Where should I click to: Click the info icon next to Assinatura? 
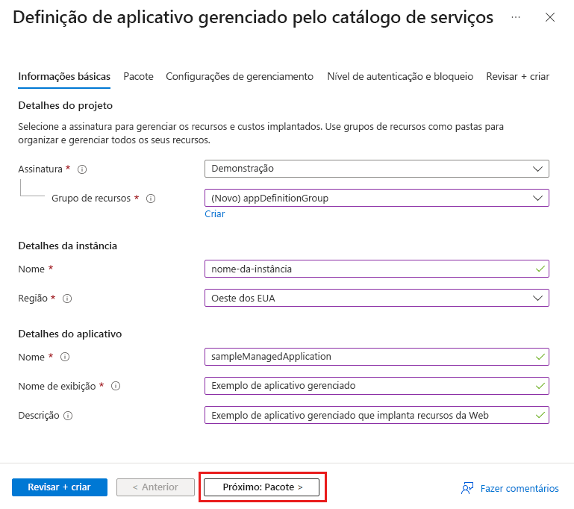tap(82, 169)
